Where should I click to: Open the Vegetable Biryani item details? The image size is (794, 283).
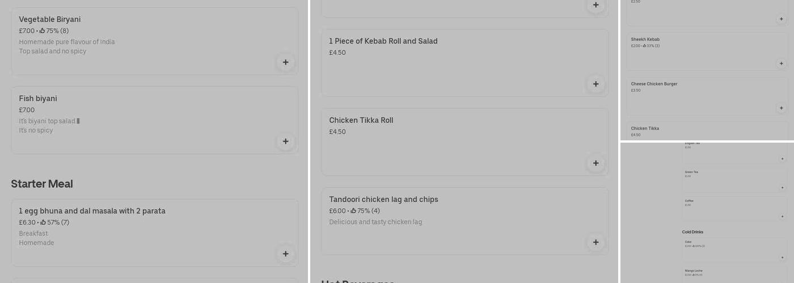click(x=50, y=20)
